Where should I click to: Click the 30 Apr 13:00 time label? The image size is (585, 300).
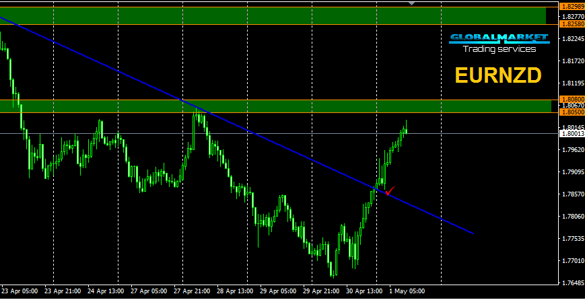tap(364, 291)
